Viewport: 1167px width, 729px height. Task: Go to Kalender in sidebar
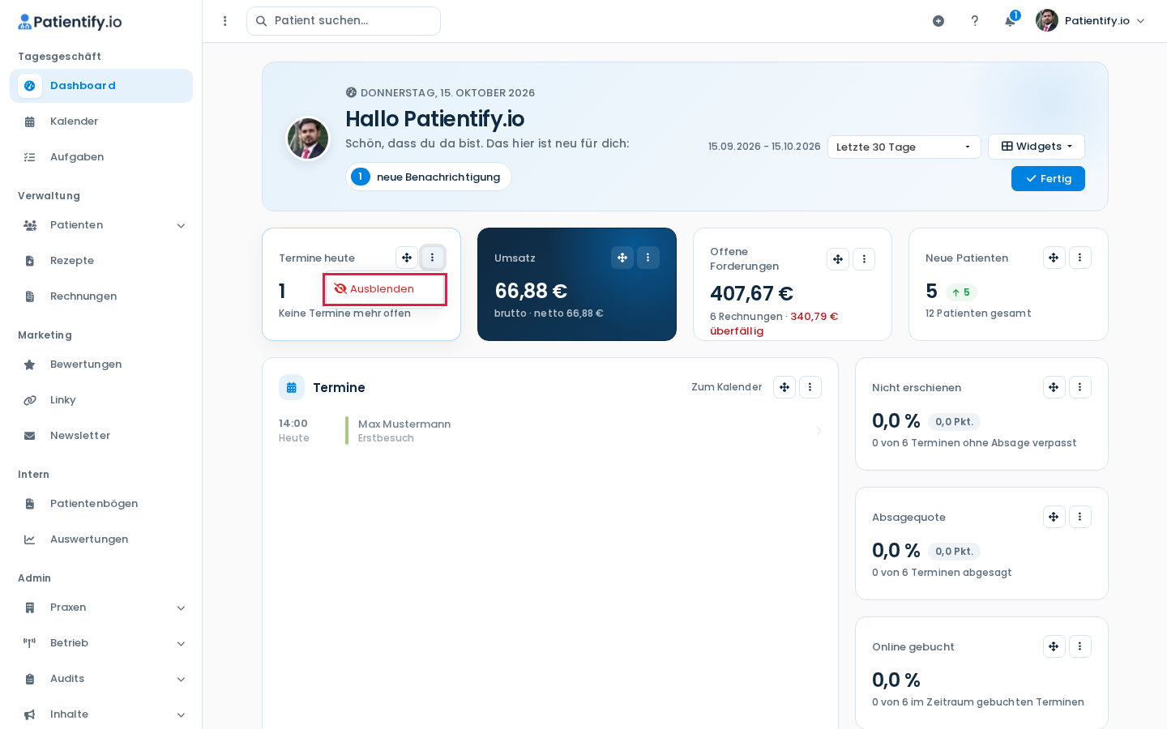[x=101, y=122]
